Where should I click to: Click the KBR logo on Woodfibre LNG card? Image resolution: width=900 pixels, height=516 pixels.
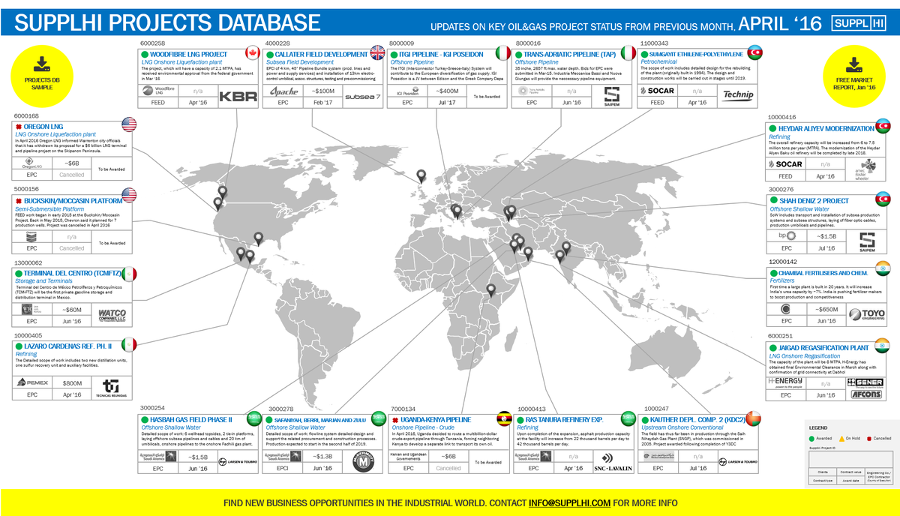[x=238, y=97]
